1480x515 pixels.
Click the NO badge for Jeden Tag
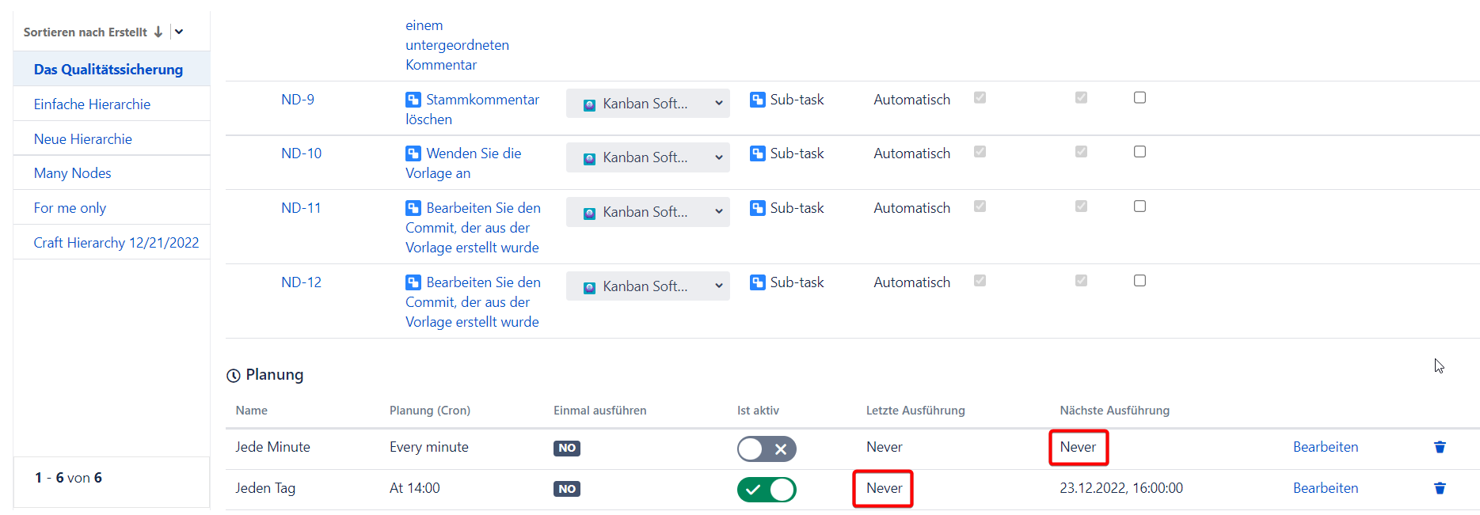[x=566, y=489]
